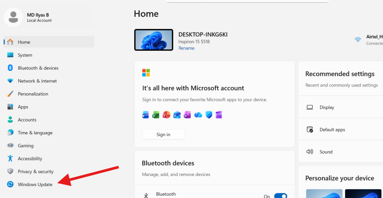Click the Word app icon
383x198 pixels.
(x=145, y=115)
